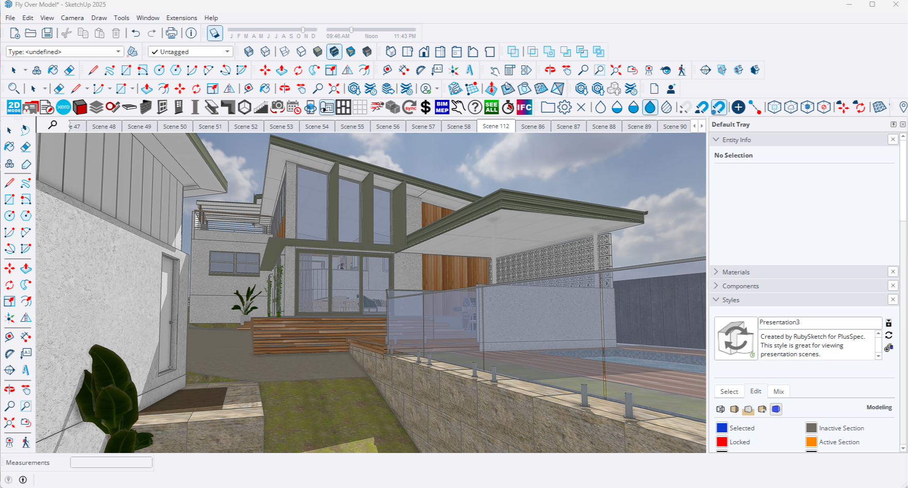Update style with changes using the refresh arrows
Screen dimensions: 908x488
(888, 335)
